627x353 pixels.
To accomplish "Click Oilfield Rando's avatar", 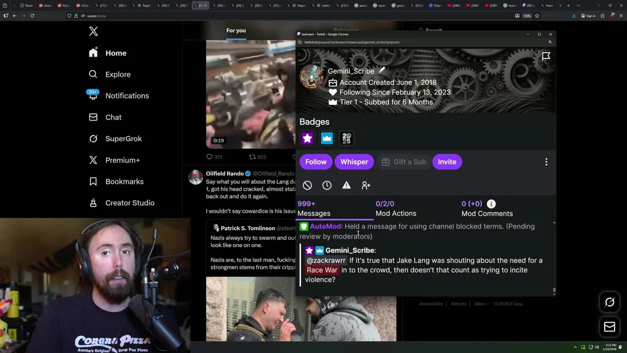I will click(195, 177).
